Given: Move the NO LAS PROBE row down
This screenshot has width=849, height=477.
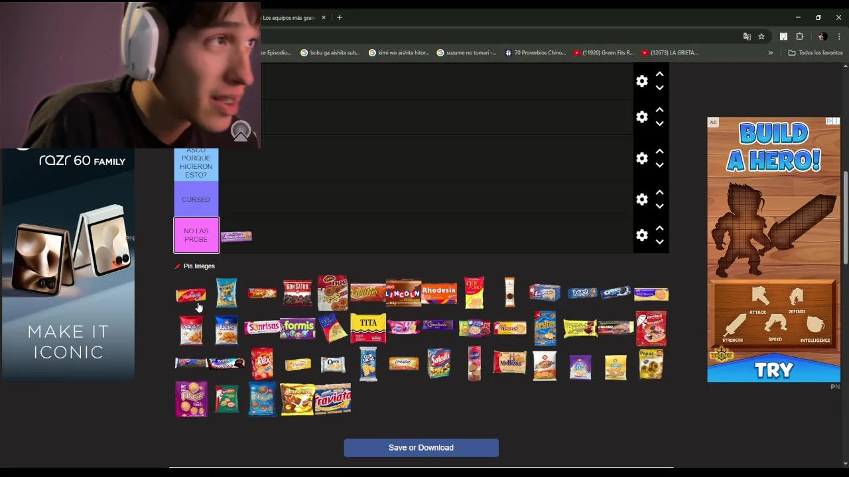Looking at the screenshot, I should click(659, 242).
